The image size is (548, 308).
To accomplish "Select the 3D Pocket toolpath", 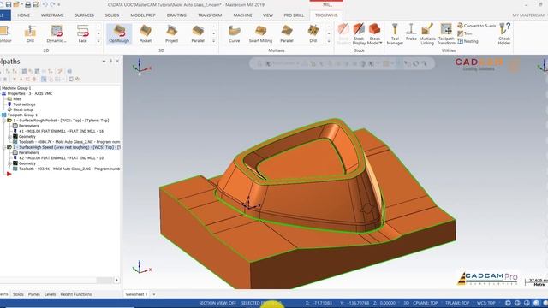I will (146, 34).
